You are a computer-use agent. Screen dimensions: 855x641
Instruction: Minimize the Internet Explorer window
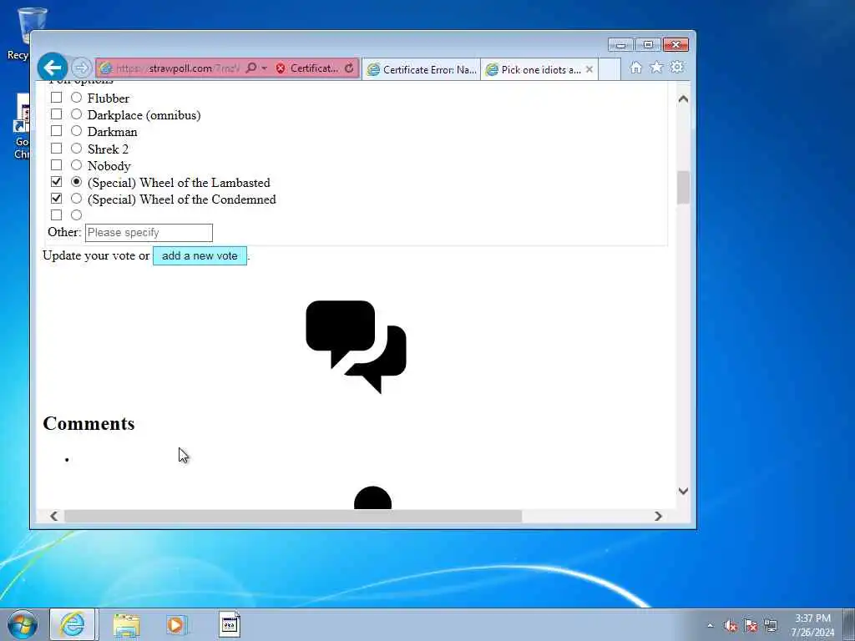pyautogui.click(x=620, y=45)
